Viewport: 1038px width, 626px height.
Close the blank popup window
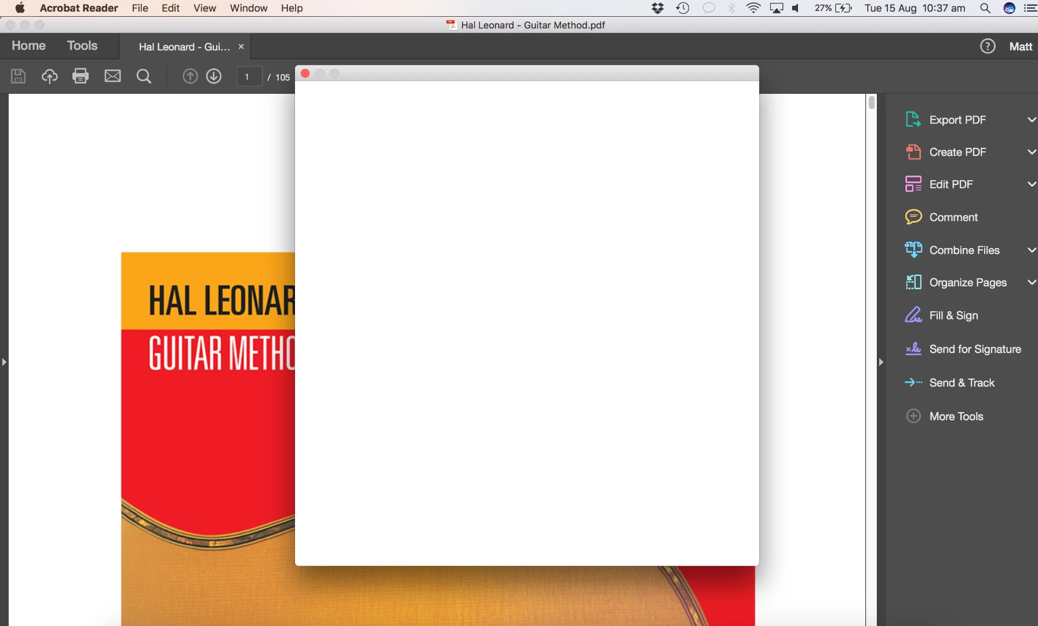305,74
